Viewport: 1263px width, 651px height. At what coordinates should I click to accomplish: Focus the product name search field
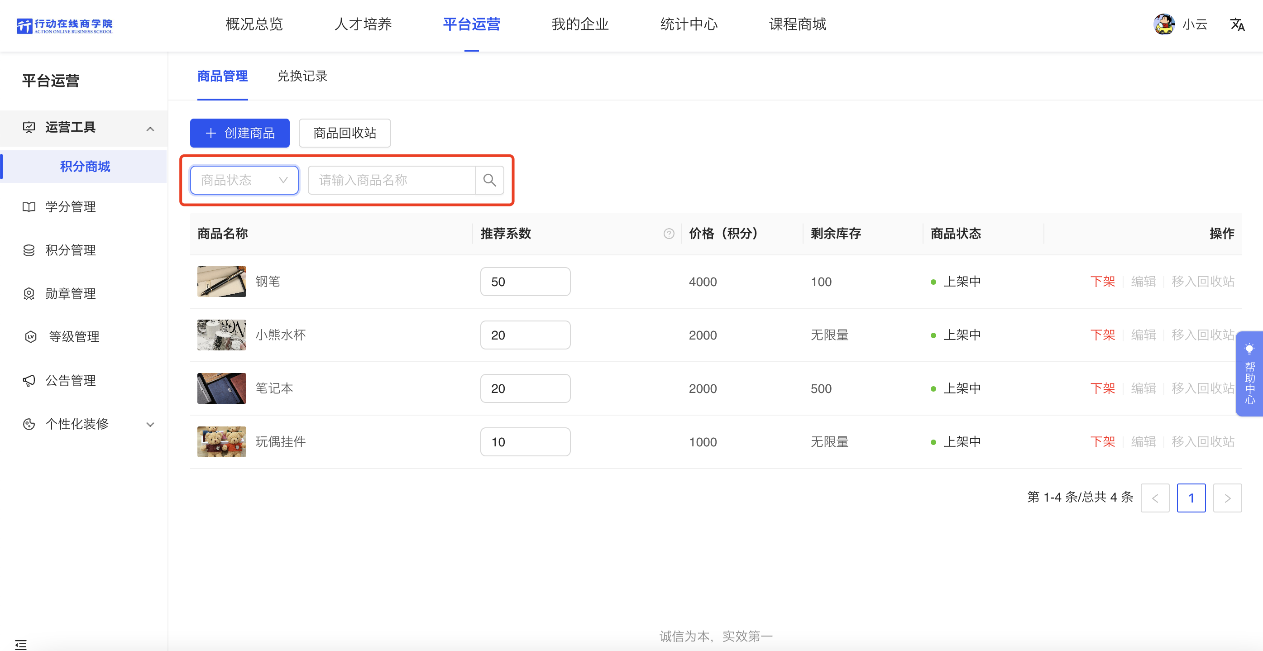click(x=392, y=180)
